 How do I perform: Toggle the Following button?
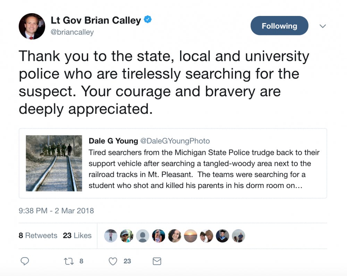tap(279, 26)
